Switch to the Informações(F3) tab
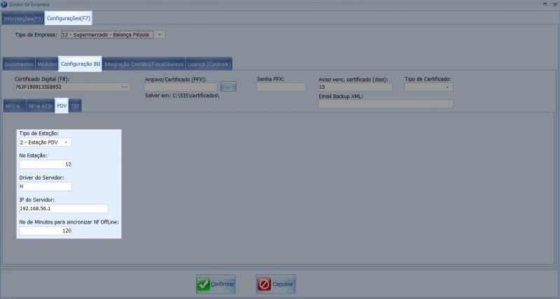Screen dimensions: 560x299 [22, 18]
